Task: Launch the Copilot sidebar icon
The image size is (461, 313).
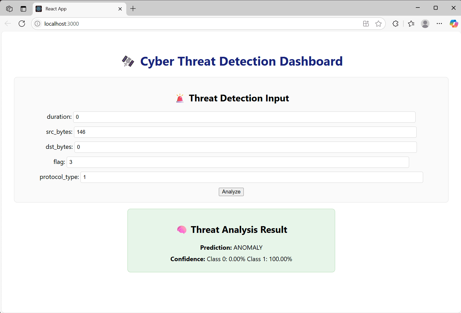Action: [454, 24]
